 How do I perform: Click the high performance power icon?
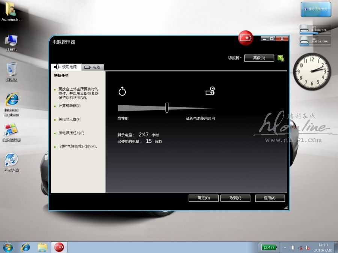[x=122, y=91]
